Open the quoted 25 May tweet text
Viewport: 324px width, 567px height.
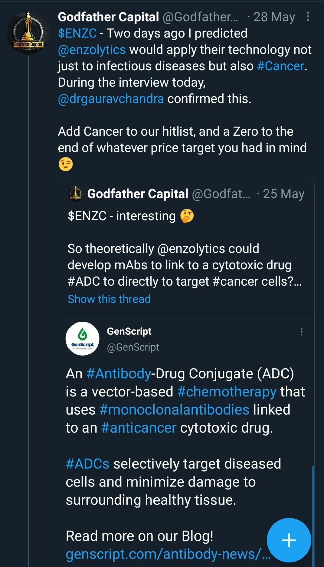[178, 265]
